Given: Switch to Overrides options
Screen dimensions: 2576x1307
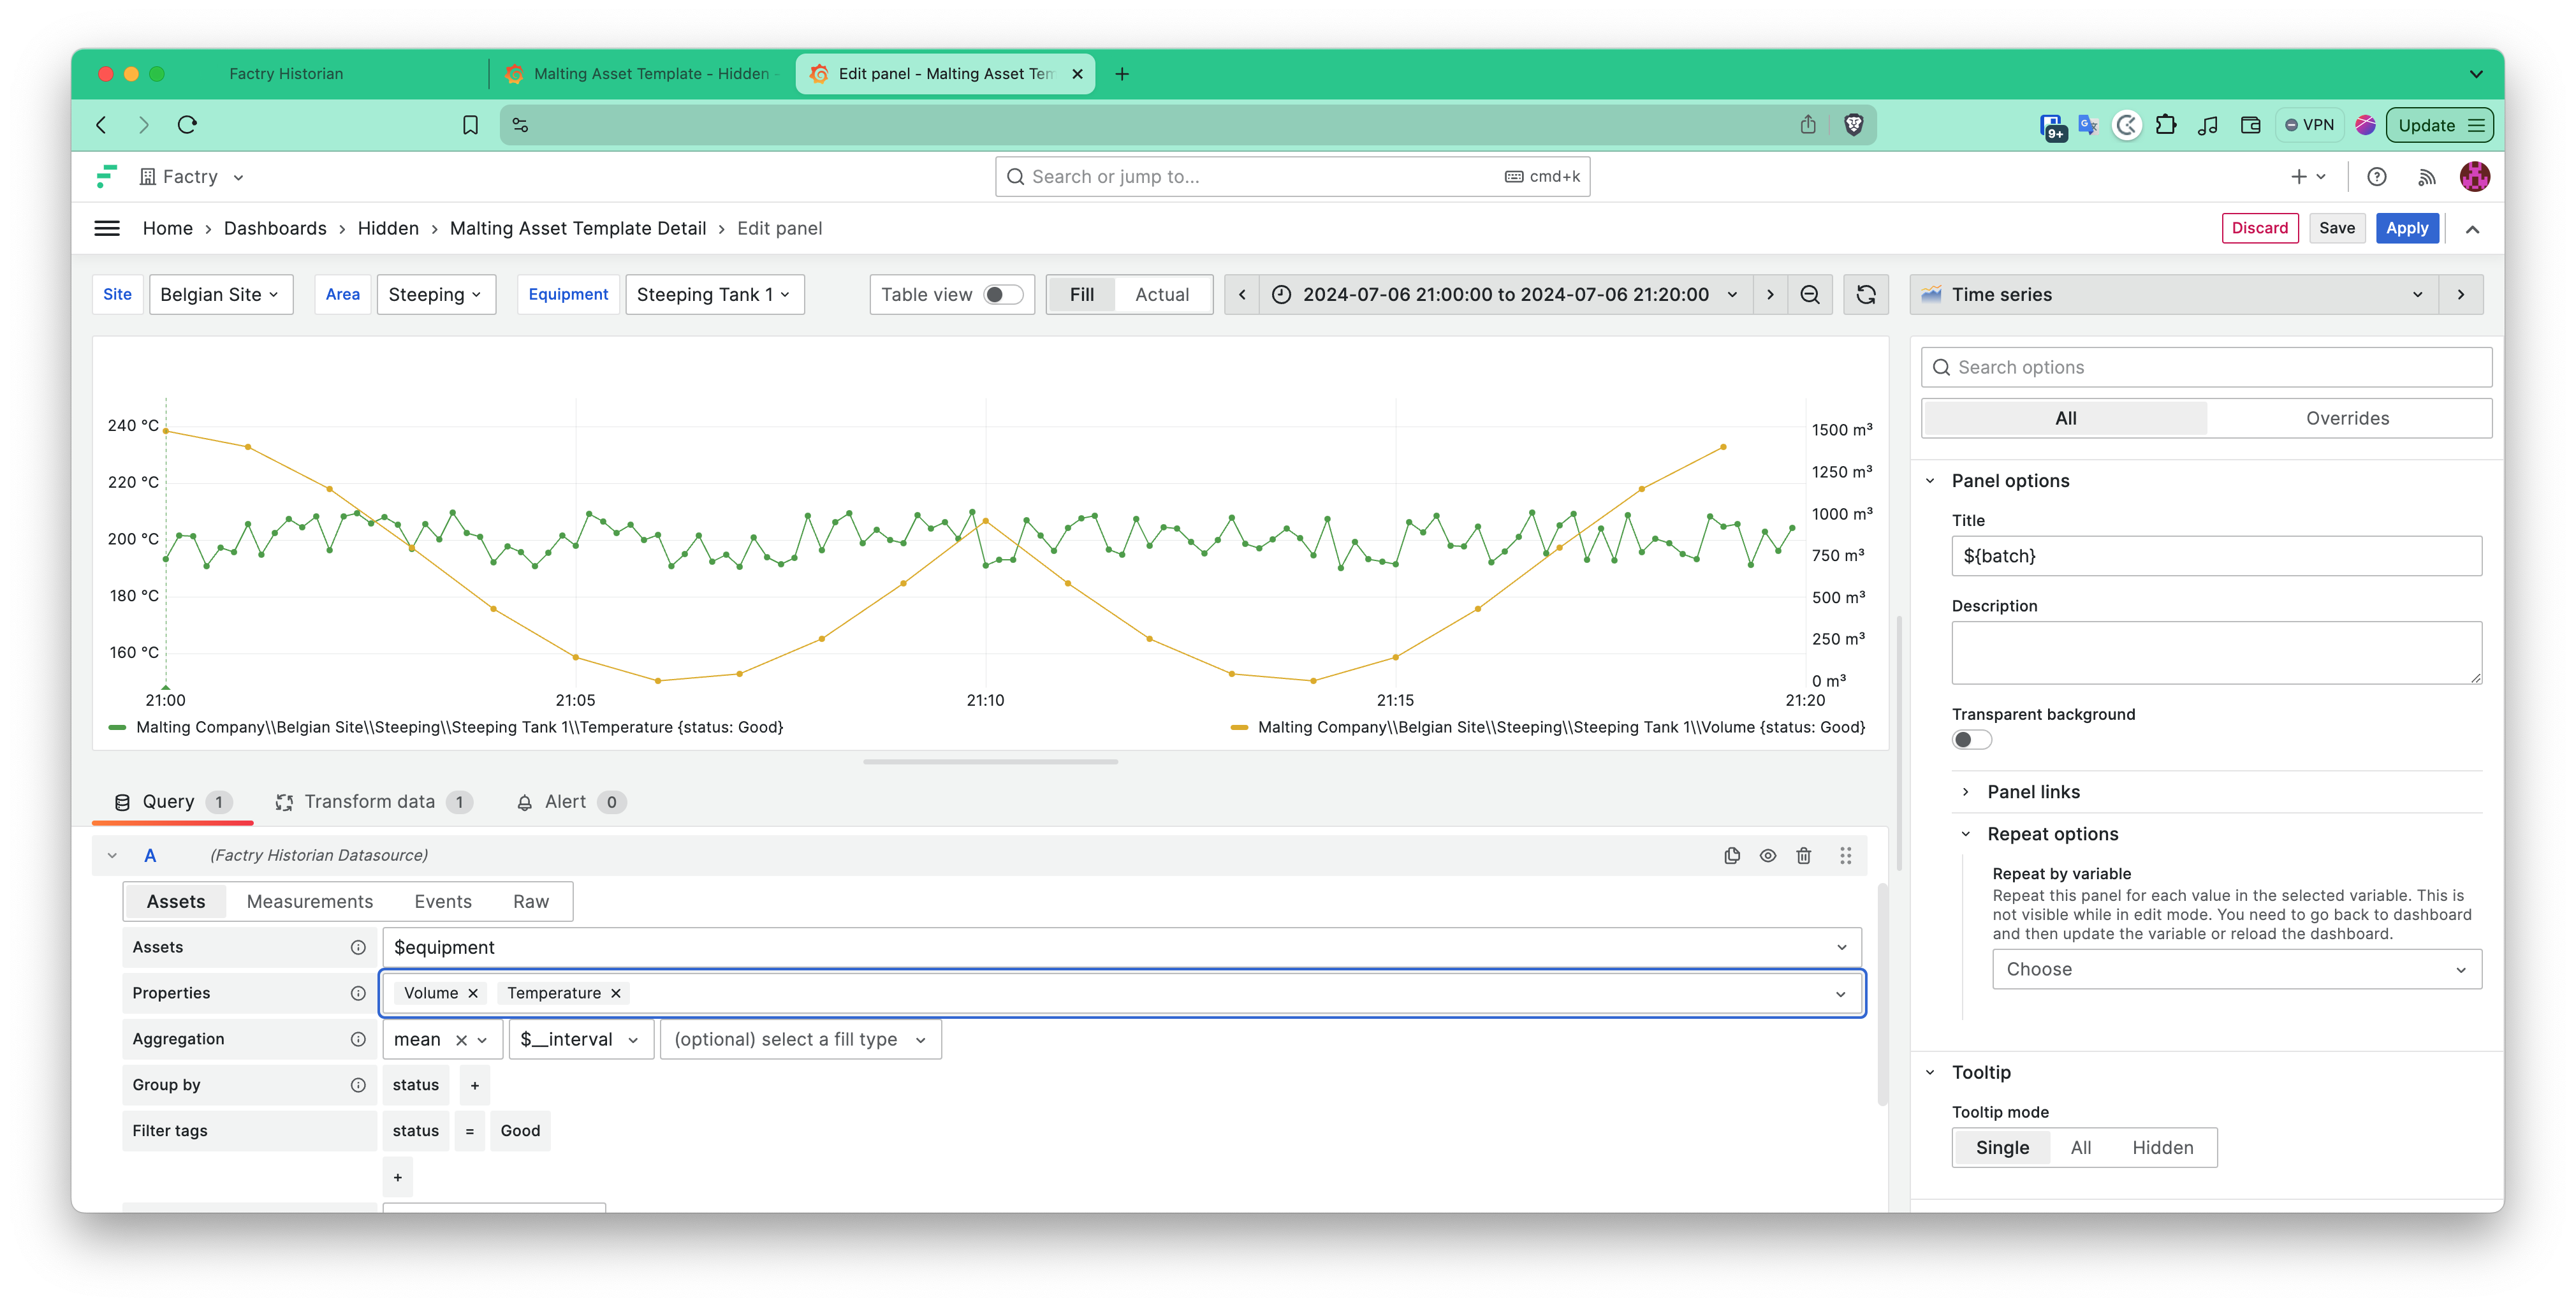Looking at the screenshot, I should (2348, 418).
